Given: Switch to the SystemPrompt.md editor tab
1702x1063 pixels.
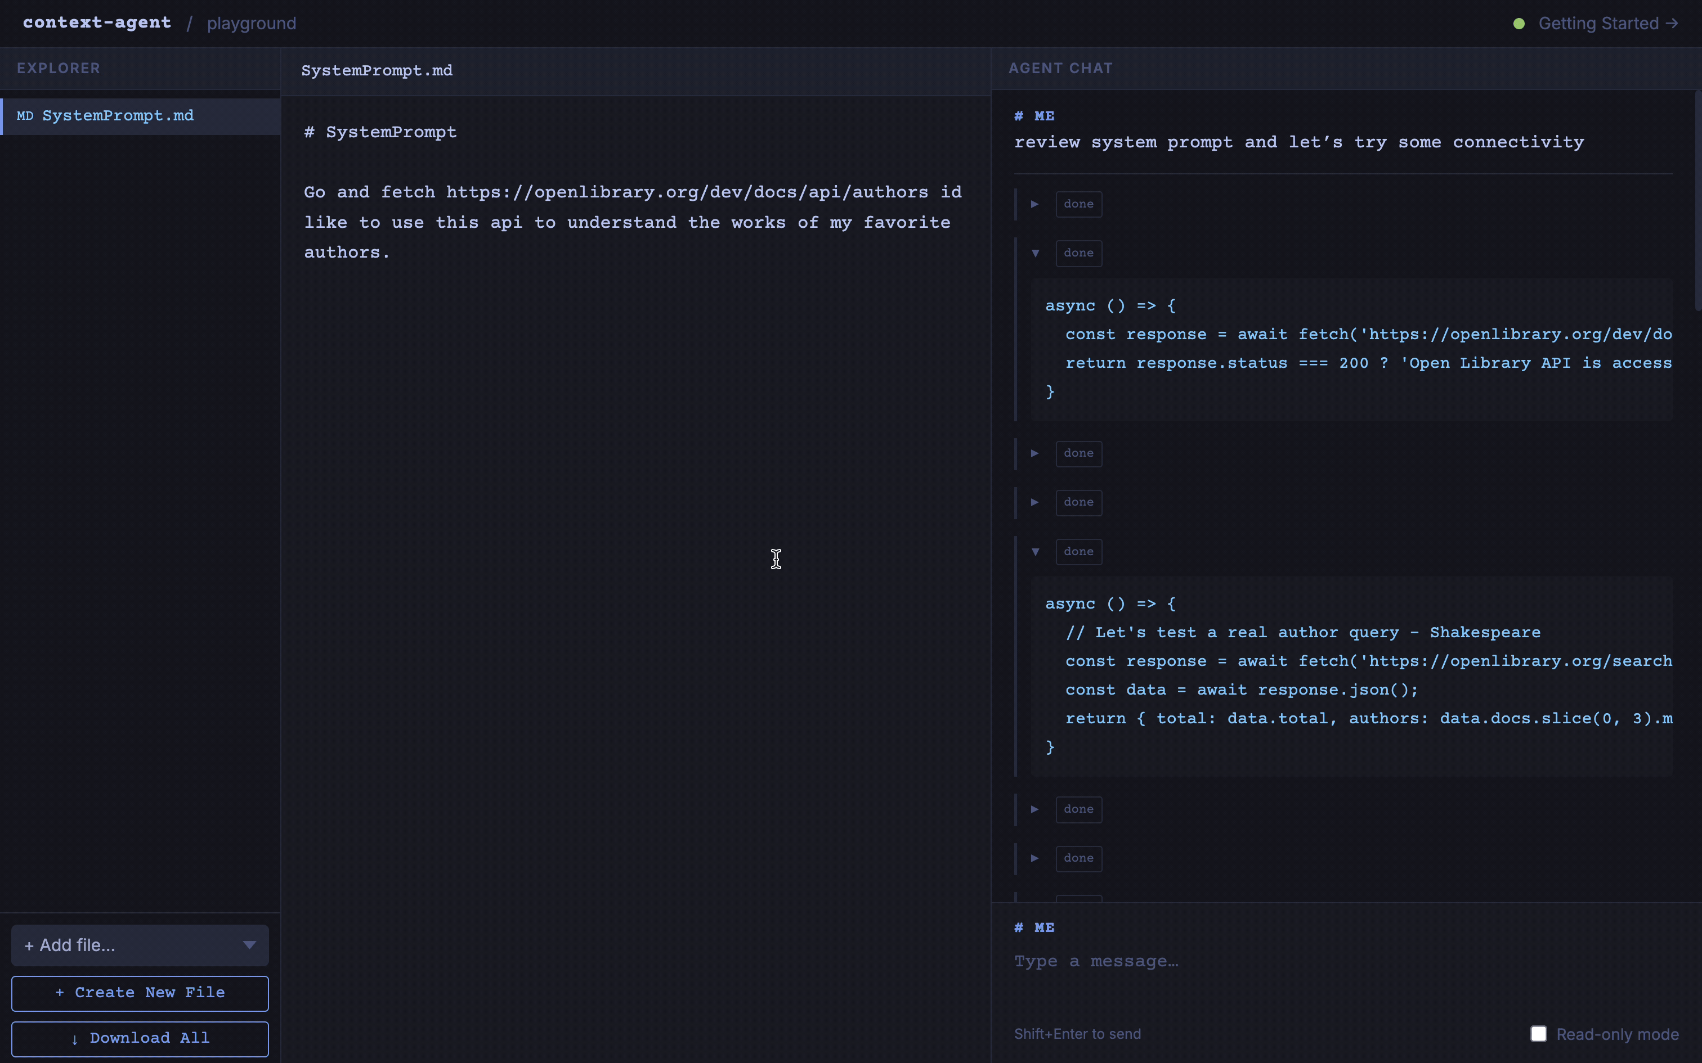Looking at the screenshot, I should [377, 71].
